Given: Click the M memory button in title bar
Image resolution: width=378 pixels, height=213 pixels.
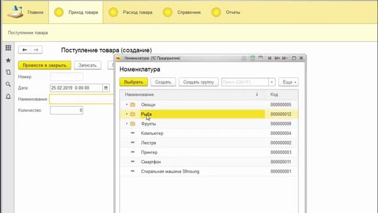Looking at the screenshot, I should 269,58.
